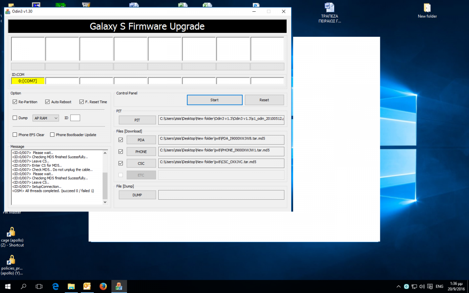This screenshot has height=293, width=469.
Task: Click the 'SetupConnection..' log line
Action: 37,187
